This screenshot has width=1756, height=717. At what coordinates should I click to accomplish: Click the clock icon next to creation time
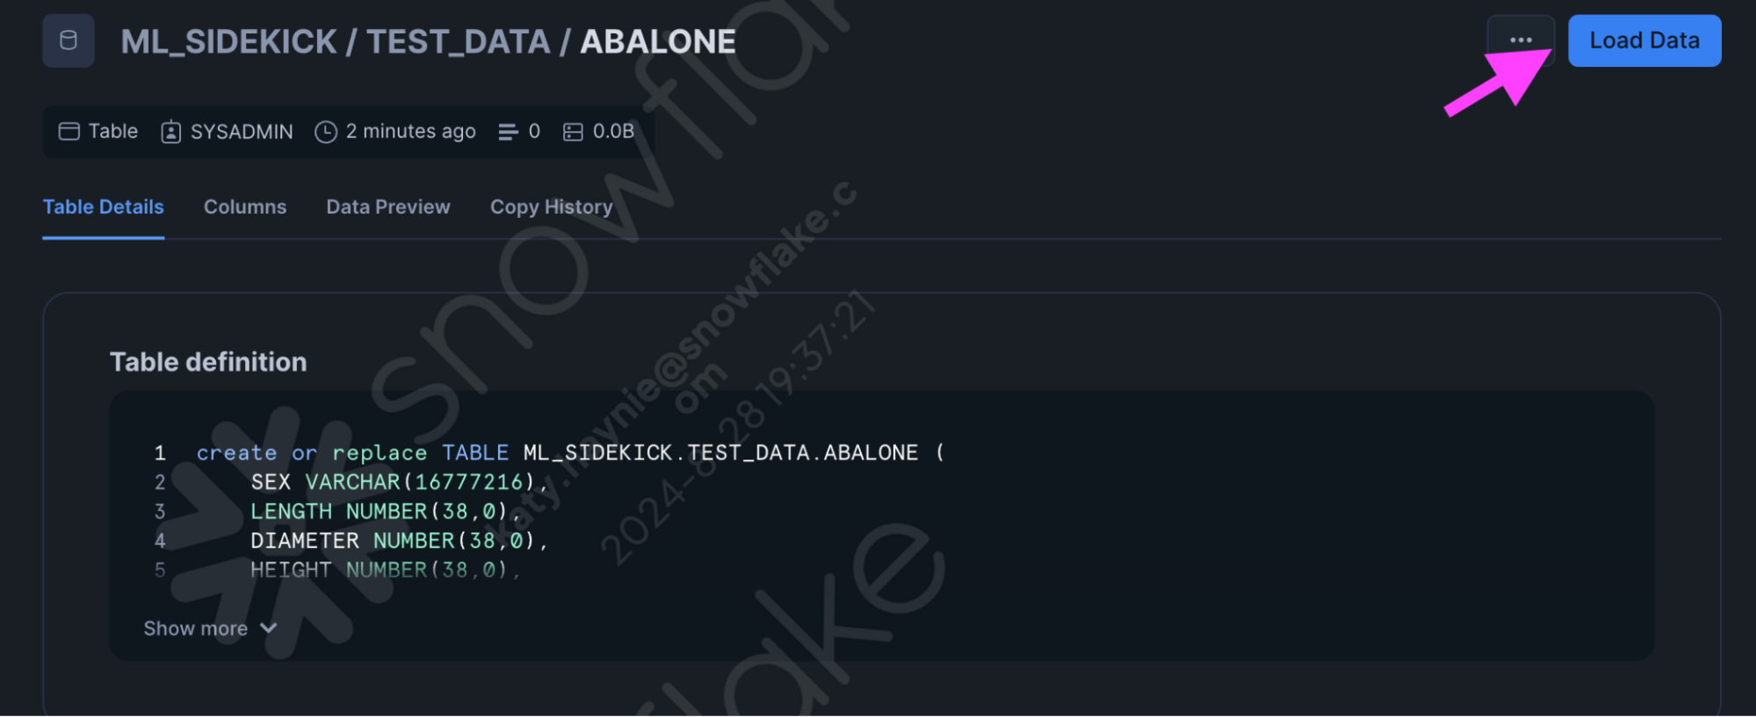[x=326, y=132]
